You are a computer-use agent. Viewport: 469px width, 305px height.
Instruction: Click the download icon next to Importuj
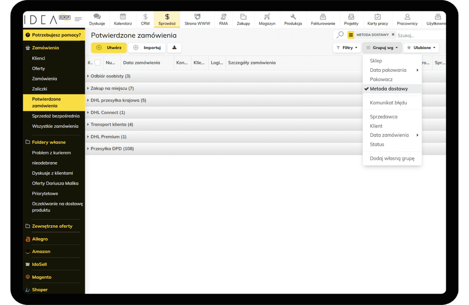point(174,48)
